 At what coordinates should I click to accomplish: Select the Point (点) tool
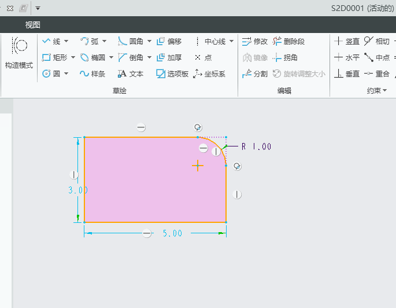tap(203, 58)
